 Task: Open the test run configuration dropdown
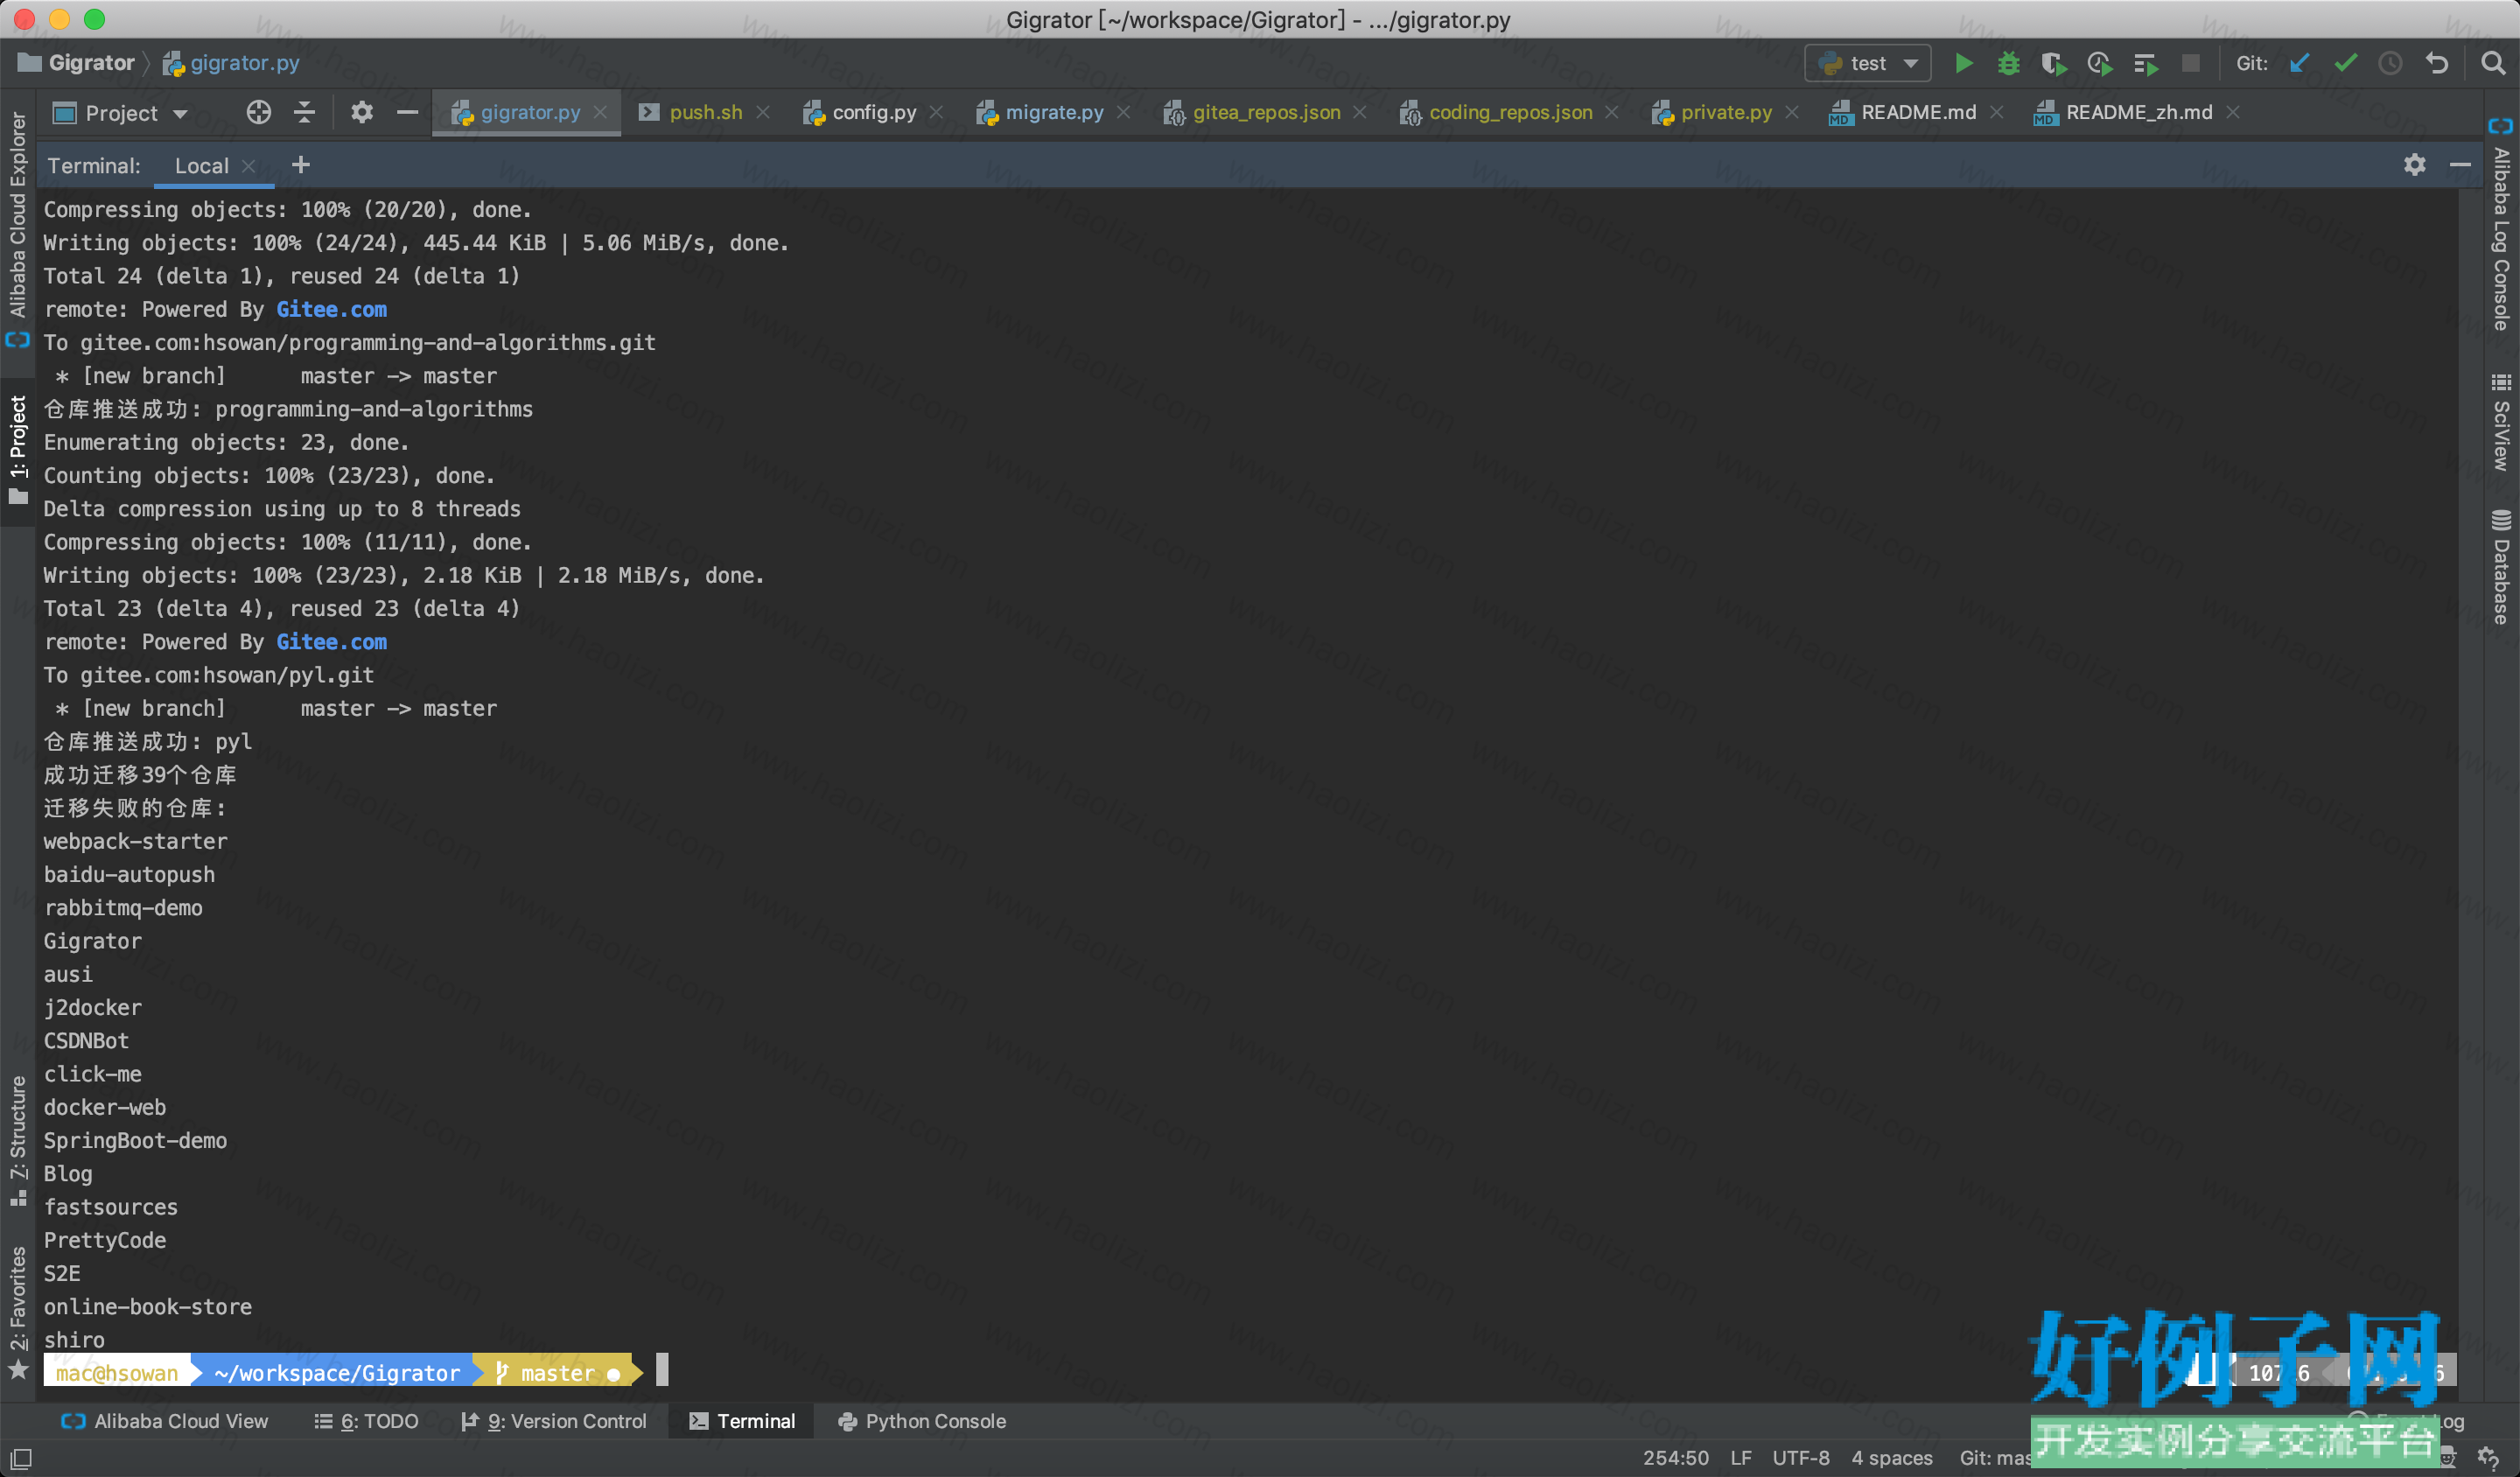click(x=1867, y=64)
